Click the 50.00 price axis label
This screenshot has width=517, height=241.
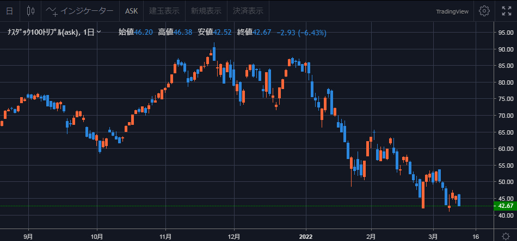click(505, 182)
